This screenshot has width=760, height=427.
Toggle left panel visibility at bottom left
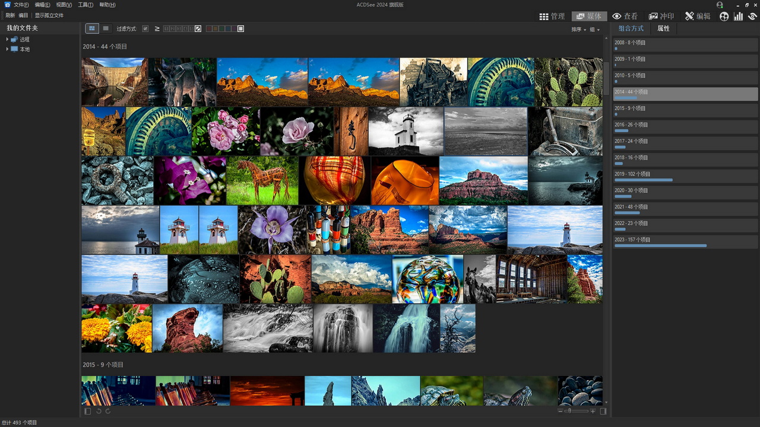88,411
